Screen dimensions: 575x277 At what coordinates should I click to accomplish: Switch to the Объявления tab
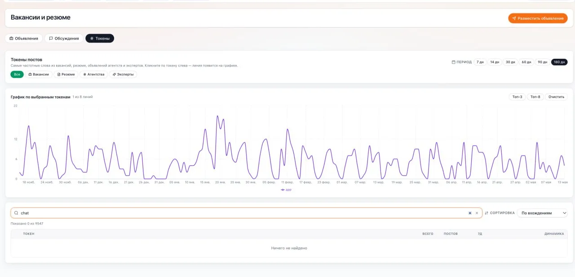24,39
